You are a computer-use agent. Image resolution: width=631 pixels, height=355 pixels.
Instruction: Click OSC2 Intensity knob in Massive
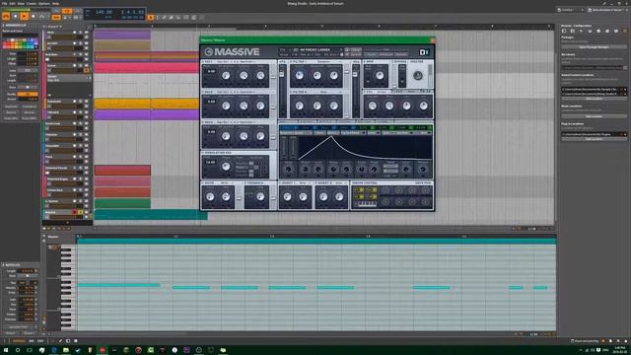click(244, 106)
